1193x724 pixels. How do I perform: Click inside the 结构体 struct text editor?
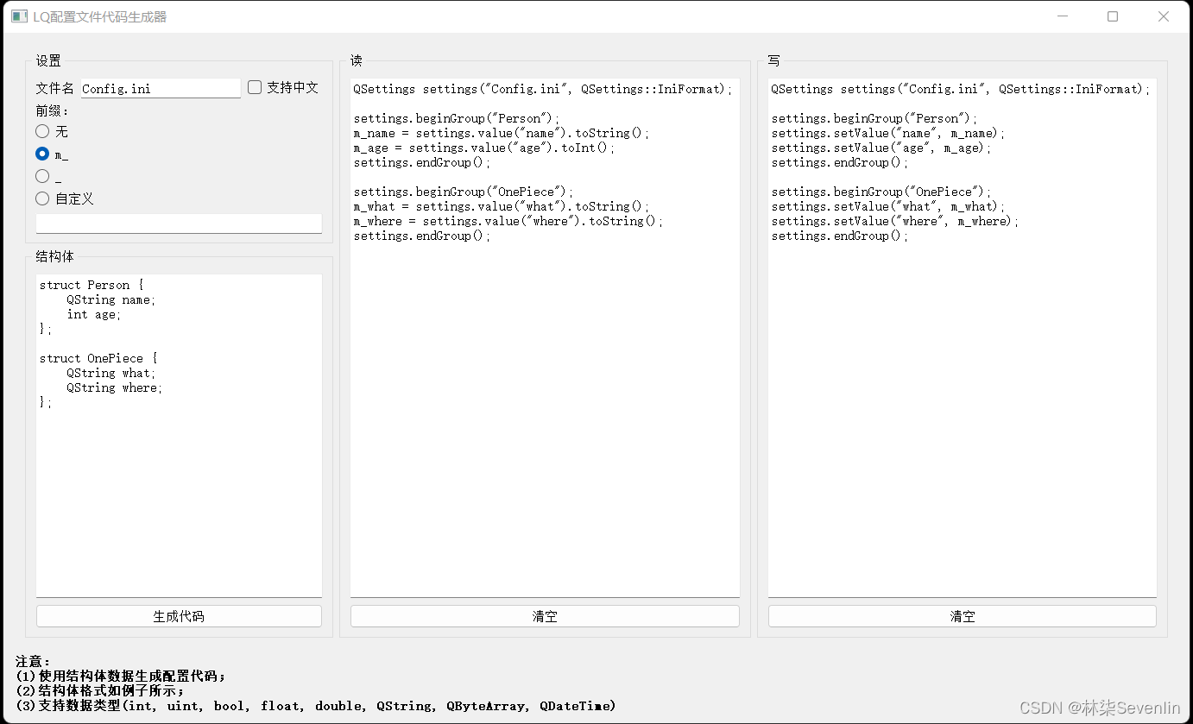[x=179, y=436]
